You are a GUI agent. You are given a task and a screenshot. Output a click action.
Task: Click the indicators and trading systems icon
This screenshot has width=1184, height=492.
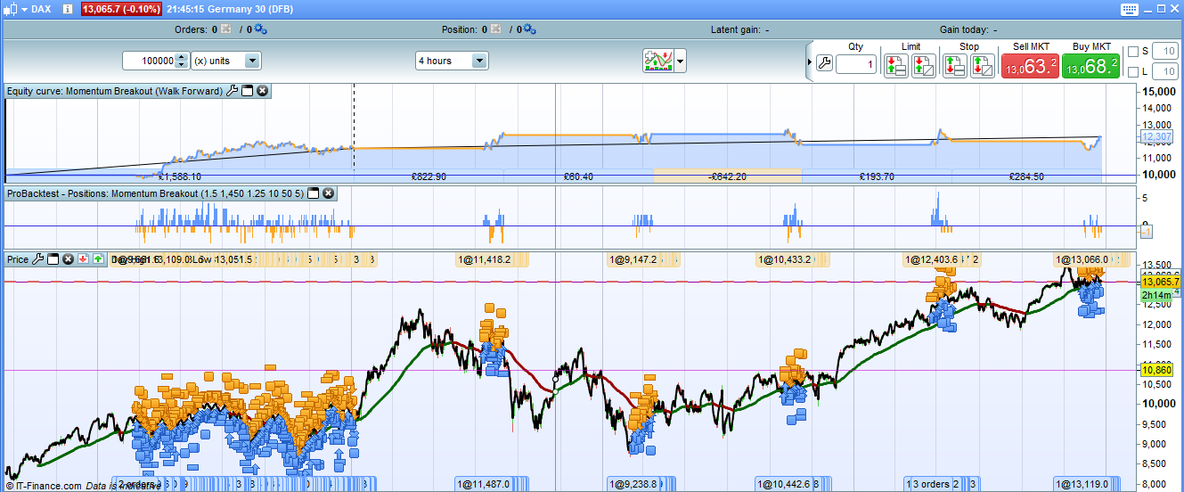click(x=657, y=61)
